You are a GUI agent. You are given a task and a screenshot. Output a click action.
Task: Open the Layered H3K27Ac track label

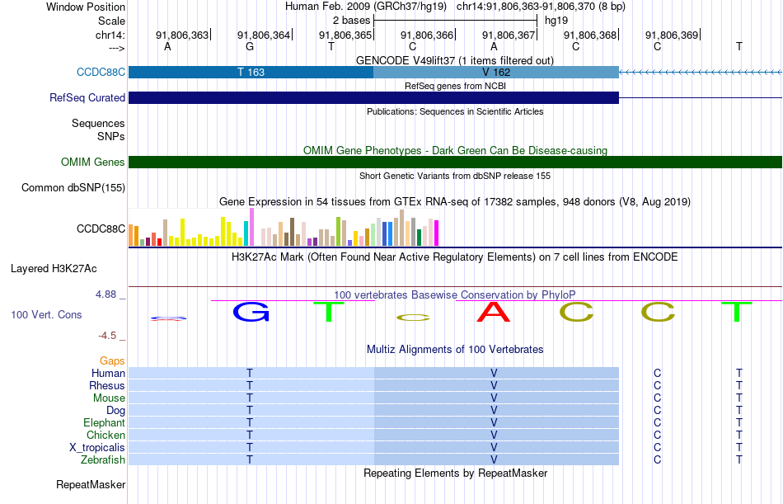click(54, 269)
